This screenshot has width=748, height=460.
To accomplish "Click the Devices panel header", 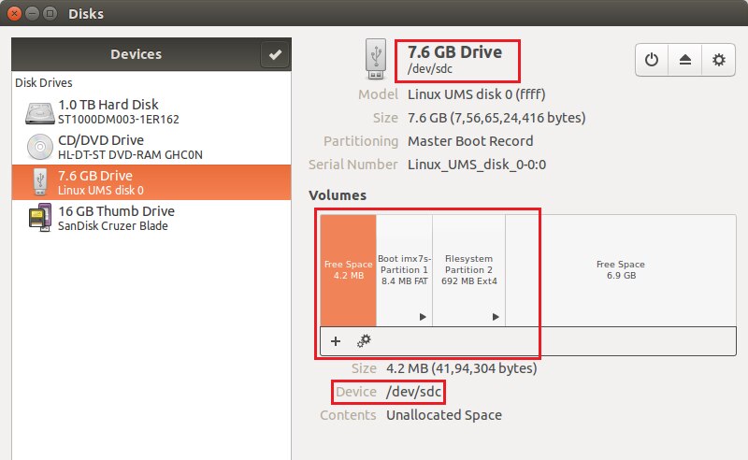I will click(x=136, y=55).
